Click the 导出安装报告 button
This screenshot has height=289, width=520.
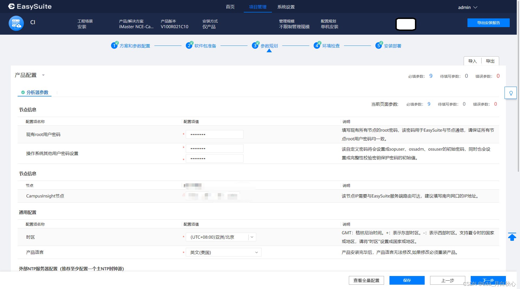[x=489, y=23]
